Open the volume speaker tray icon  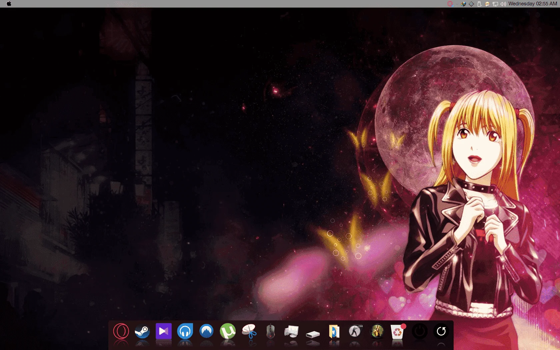[503, 4]
